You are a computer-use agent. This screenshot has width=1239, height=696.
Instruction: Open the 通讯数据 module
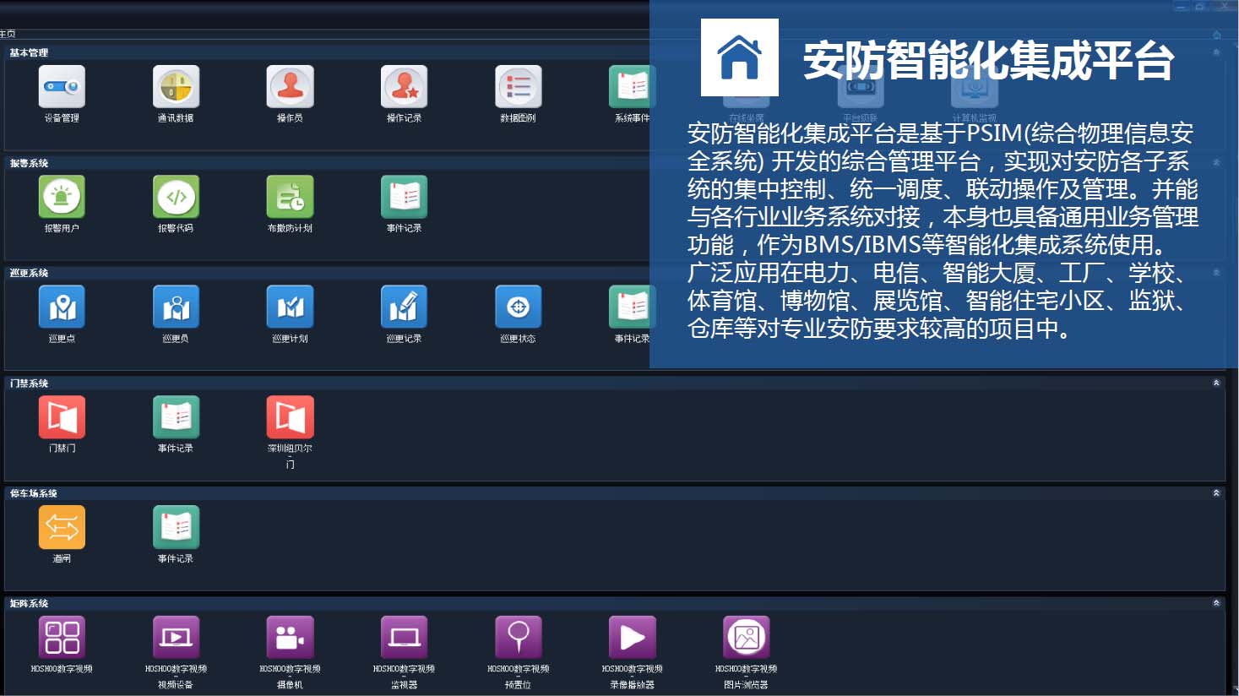coord(176,87)
